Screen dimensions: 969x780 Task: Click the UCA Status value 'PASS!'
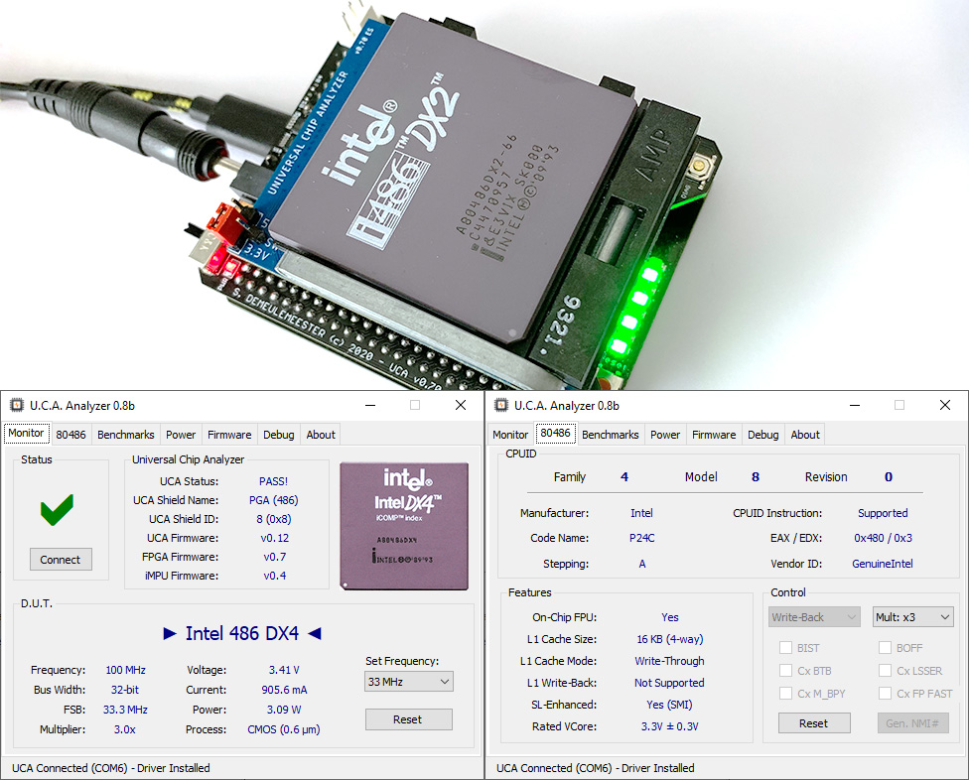[x=273, y=481]
